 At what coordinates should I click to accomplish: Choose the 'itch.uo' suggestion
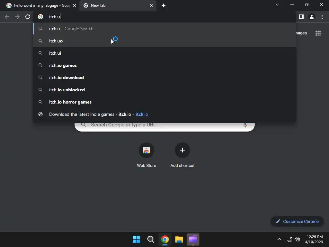[164, 41]
